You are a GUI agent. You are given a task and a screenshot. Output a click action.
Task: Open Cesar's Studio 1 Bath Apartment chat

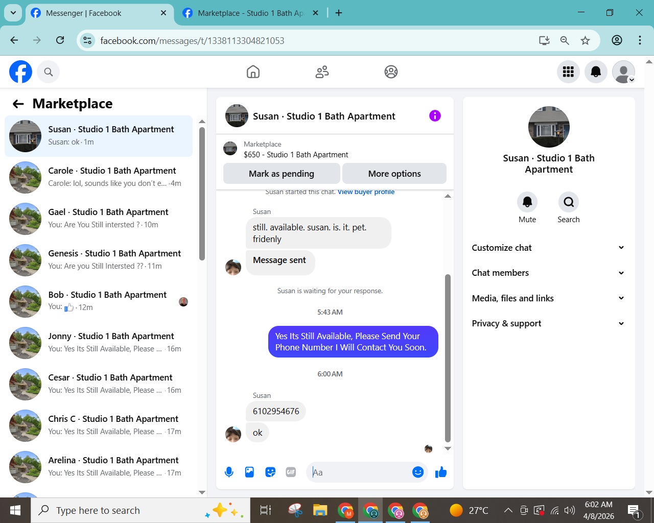99,384
